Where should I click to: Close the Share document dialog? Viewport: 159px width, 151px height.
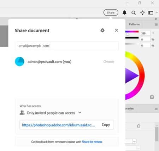tap(117, 30)
